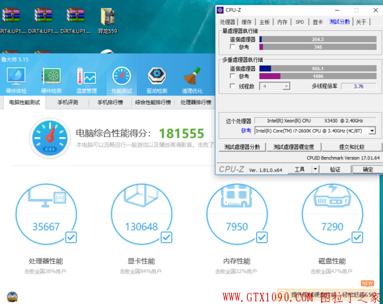383x304 pixels.
Task: Toggle single thread 參考 reference checkbox
Action: pyautogui.click(x=232, y=46)
